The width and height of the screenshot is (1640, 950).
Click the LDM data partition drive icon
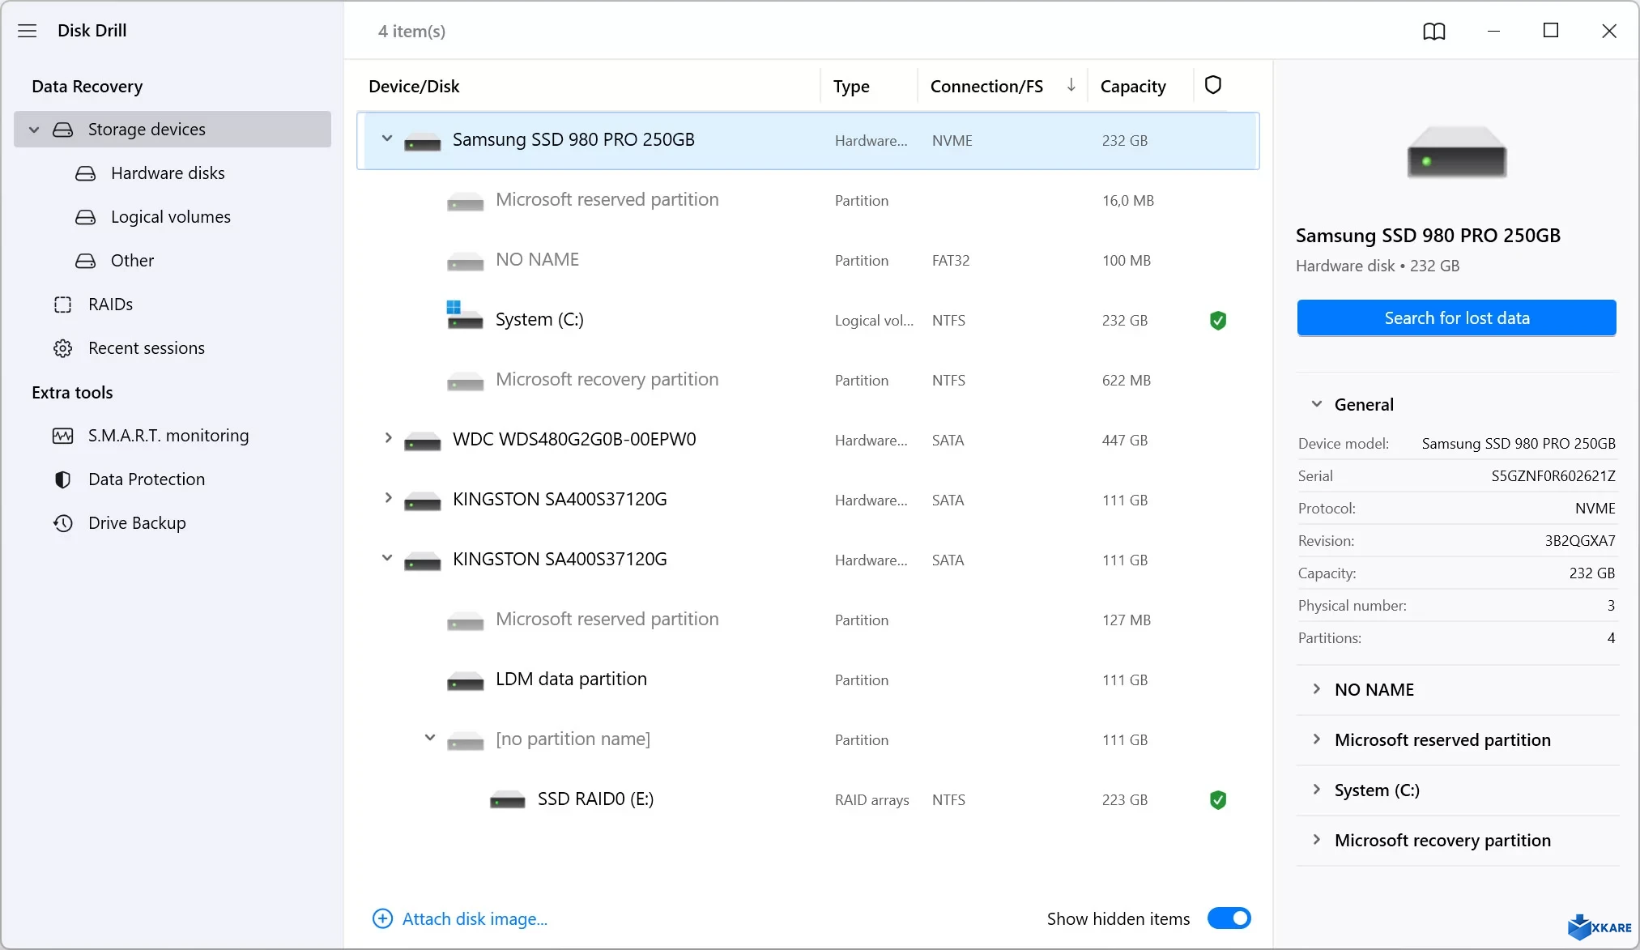click(466, 681)
